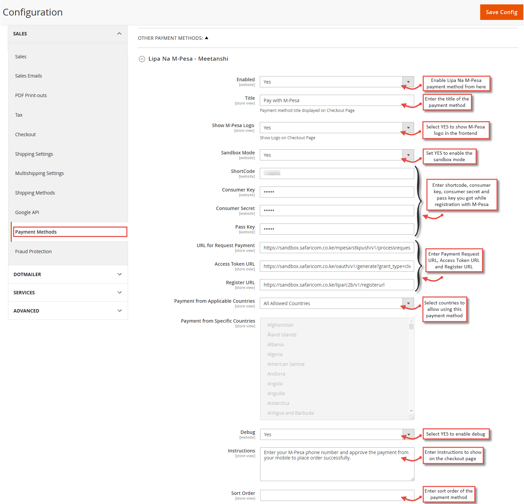Click the countries list scroll-up arrow
Screen dimensions: 524x504
411,321
